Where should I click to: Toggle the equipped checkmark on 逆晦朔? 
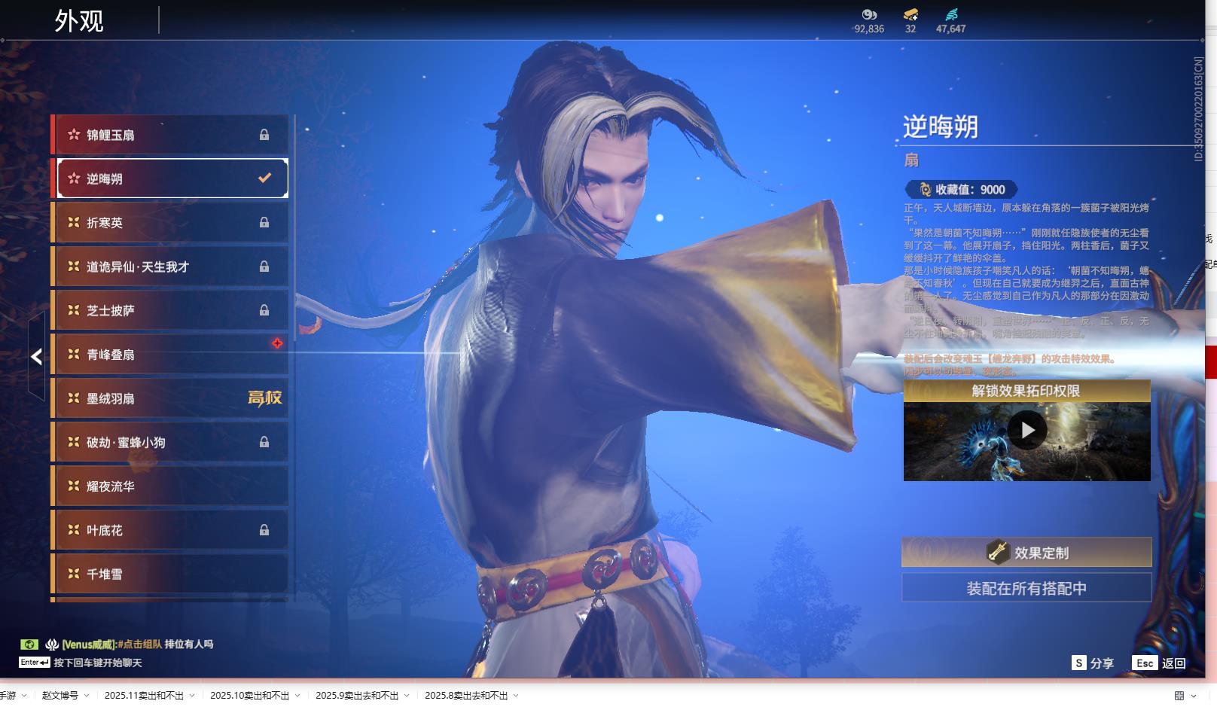(264, 178)
